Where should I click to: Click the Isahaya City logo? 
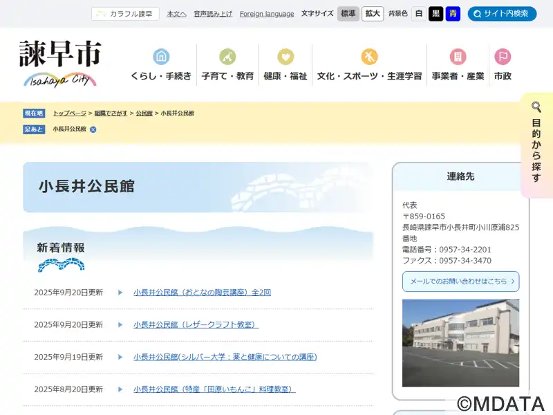(60, 64)
